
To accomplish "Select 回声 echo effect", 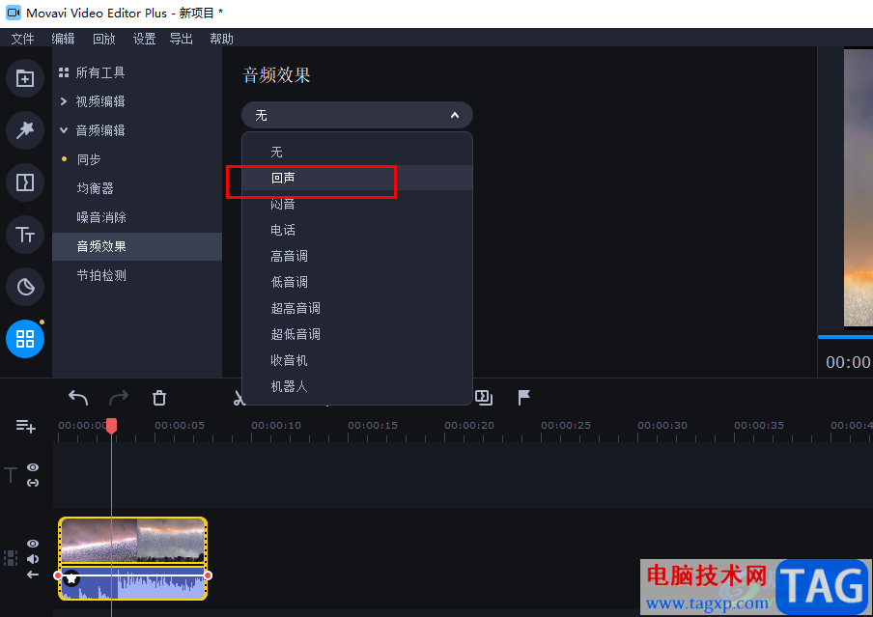I will (x=357, y=179).
